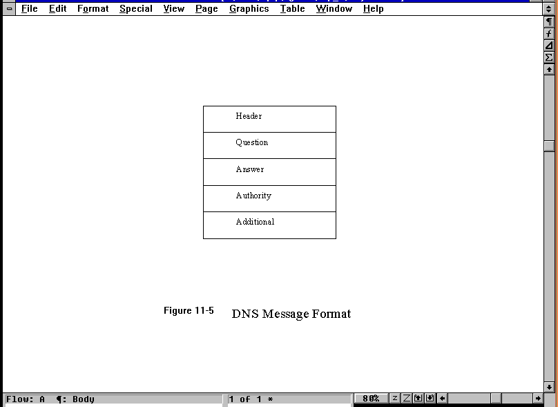The width and height of the screenshot is (558, 407).
Task: Open the Paragraph Catalog pilcrow icon
Action: tap(549, 22)
